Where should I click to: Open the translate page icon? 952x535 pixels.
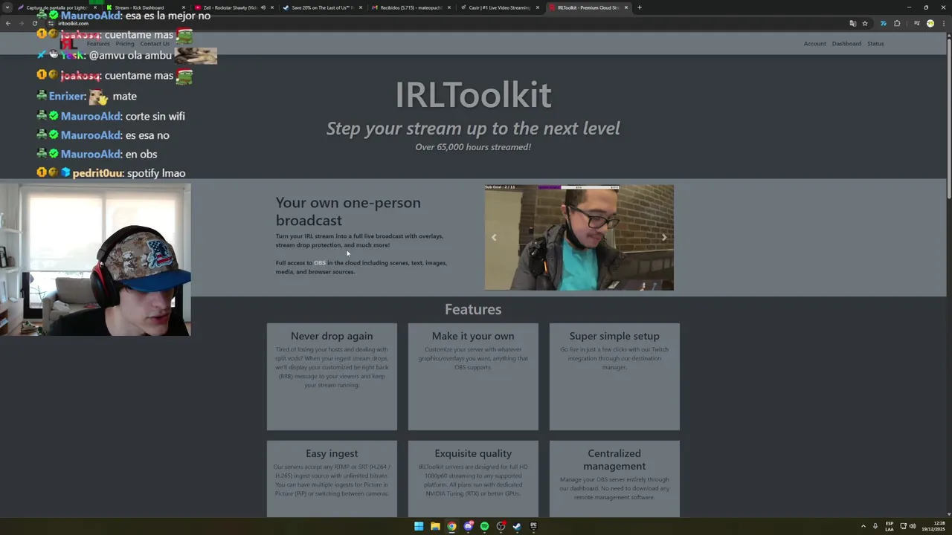pyautogui.click(x=852, y=23)
